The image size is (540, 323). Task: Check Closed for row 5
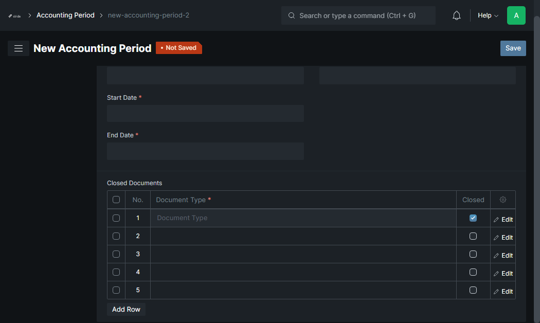pyautogui.click(x=473, y=290)
